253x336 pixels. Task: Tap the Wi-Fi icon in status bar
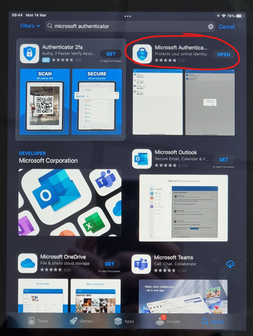(224, 16)
